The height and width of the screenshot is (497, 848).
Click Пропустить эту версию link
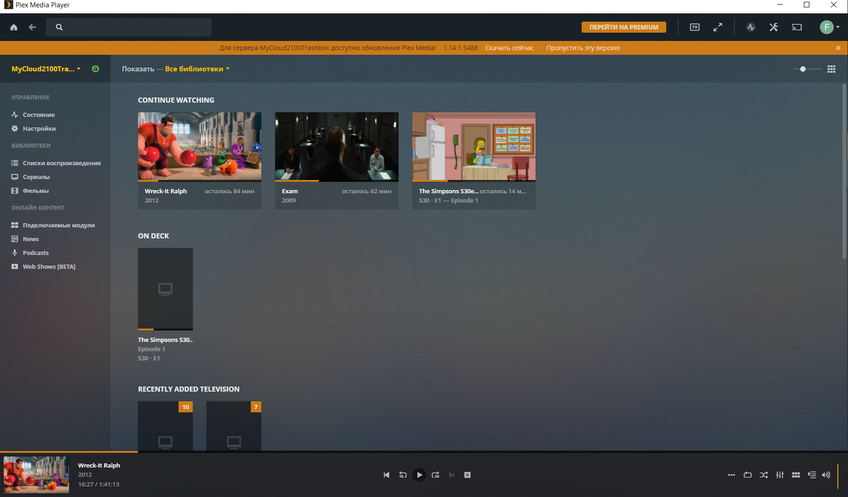[583, 48]
